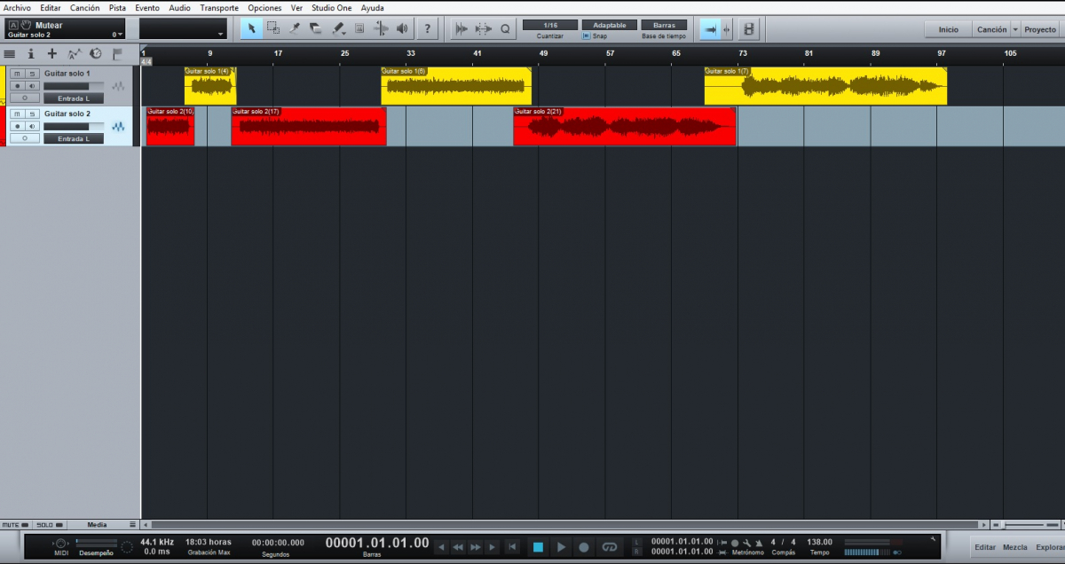The width and height of the screenshot is (1065, 564).
Task: Select the Range tool
Action: 273,28
